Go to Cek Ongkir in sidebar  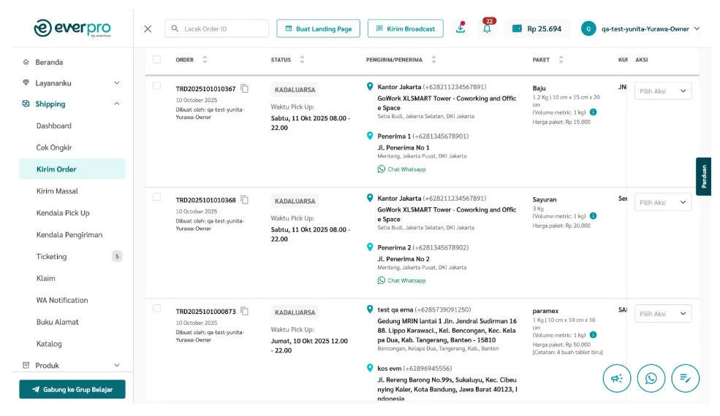55,147
